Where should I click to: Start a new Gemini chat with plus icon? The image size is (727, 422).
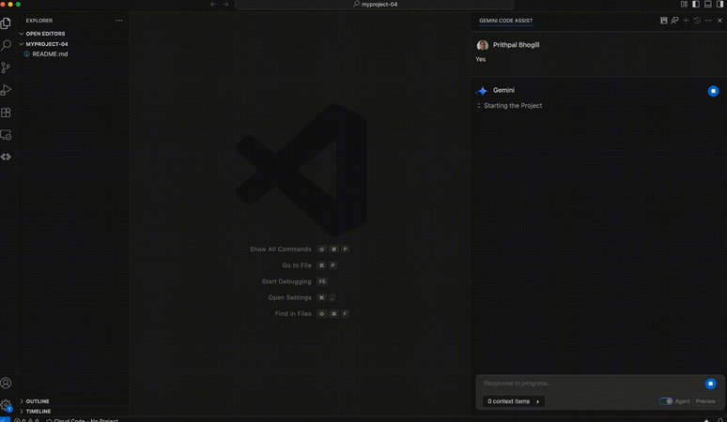coord(687,21)
